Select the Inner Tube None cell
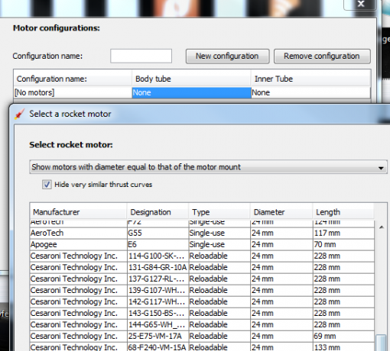This screenshot has width=390, height=351. point(310,92)
